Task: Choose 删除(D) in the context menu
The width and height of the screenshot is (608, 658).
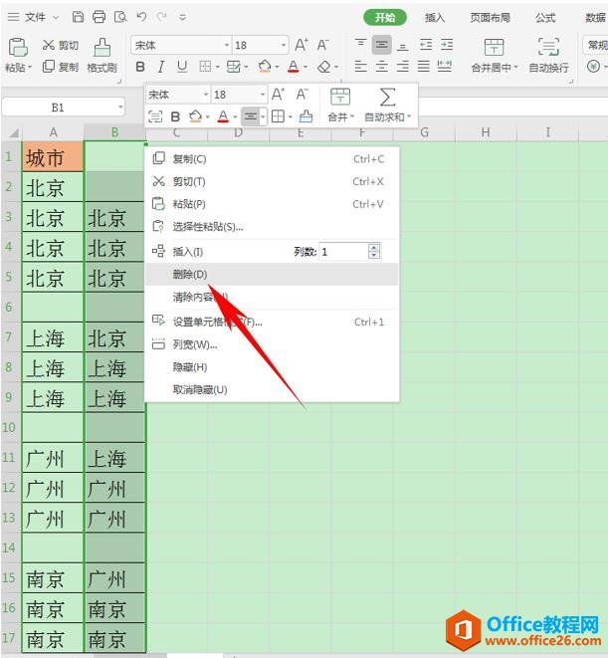Action: click(x=272, y=274)
